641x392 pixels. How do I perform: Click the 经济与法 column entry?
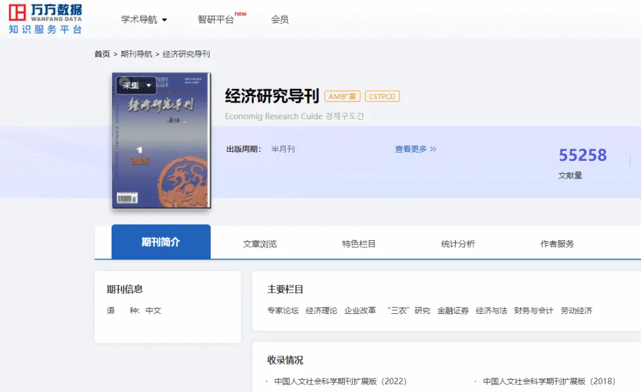(x=491, y=311)
